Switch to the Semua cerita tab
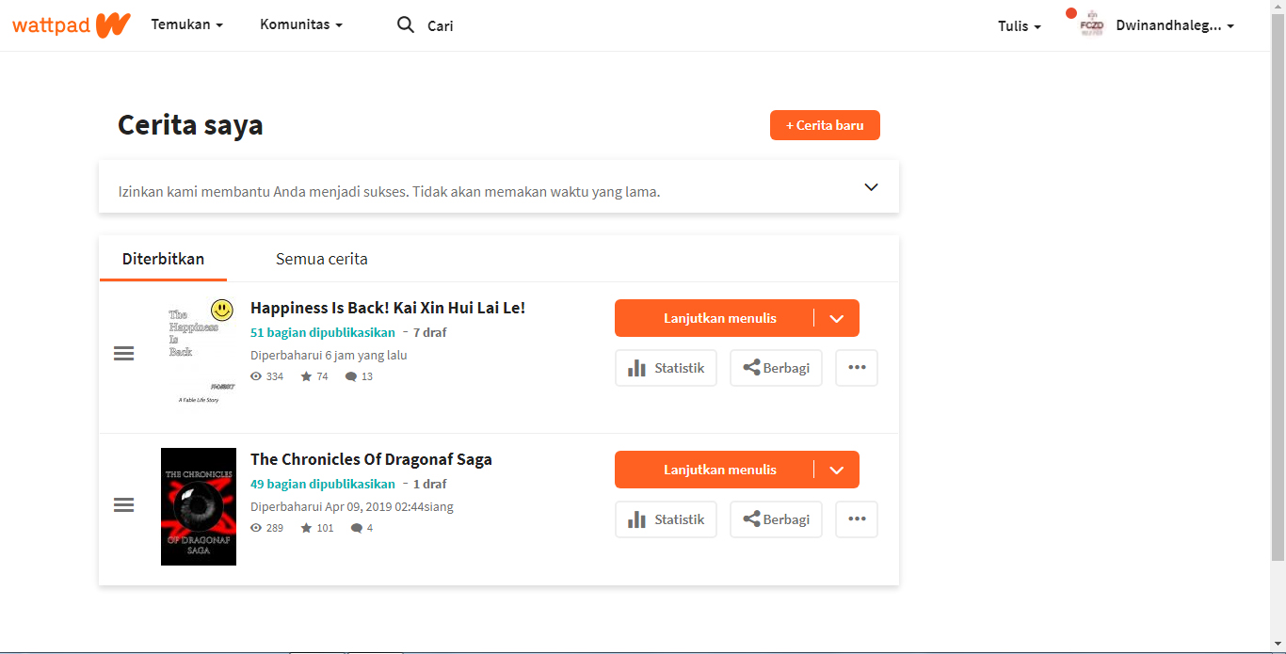 [x=321, y=258]
